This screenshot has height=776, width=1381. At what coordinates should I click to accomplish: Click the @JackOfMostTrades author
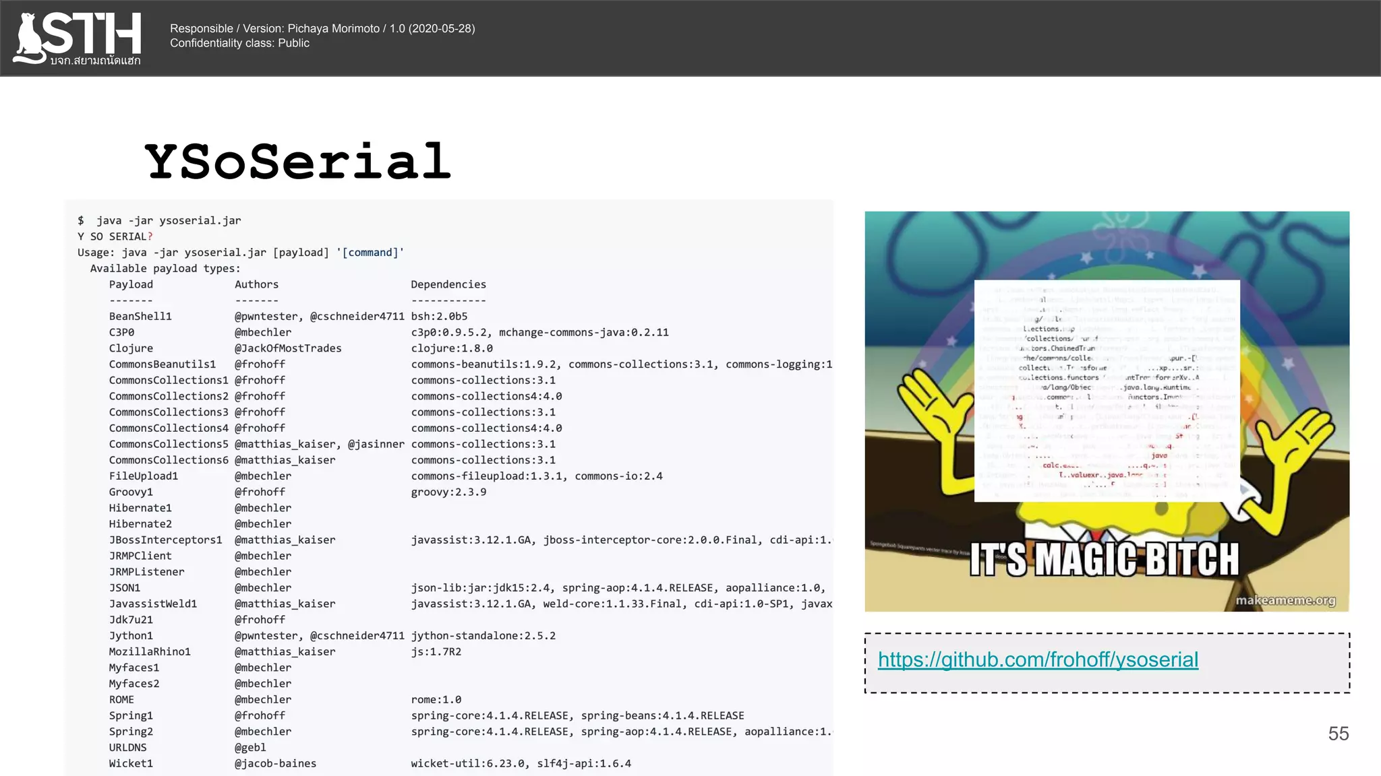click(x=288, y=348)
